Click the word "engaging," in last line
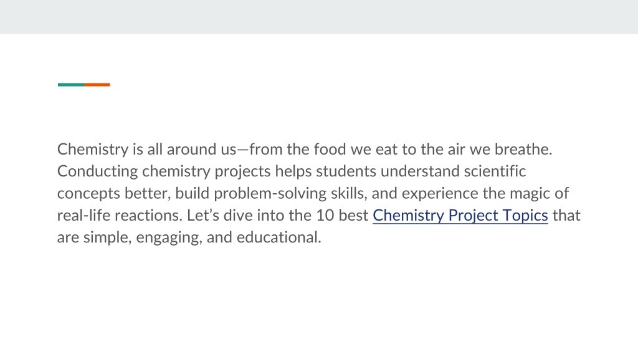 169,237
